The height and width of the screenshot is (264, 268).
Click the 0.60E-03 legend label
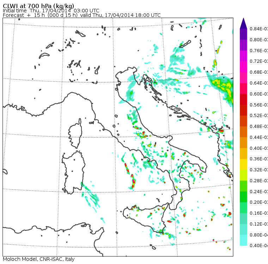pyautogui.click(x=259, y=94)
